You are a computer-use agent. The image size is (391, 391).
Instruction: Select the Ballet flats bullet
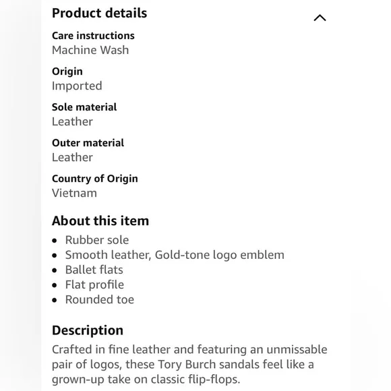(94, 270)
